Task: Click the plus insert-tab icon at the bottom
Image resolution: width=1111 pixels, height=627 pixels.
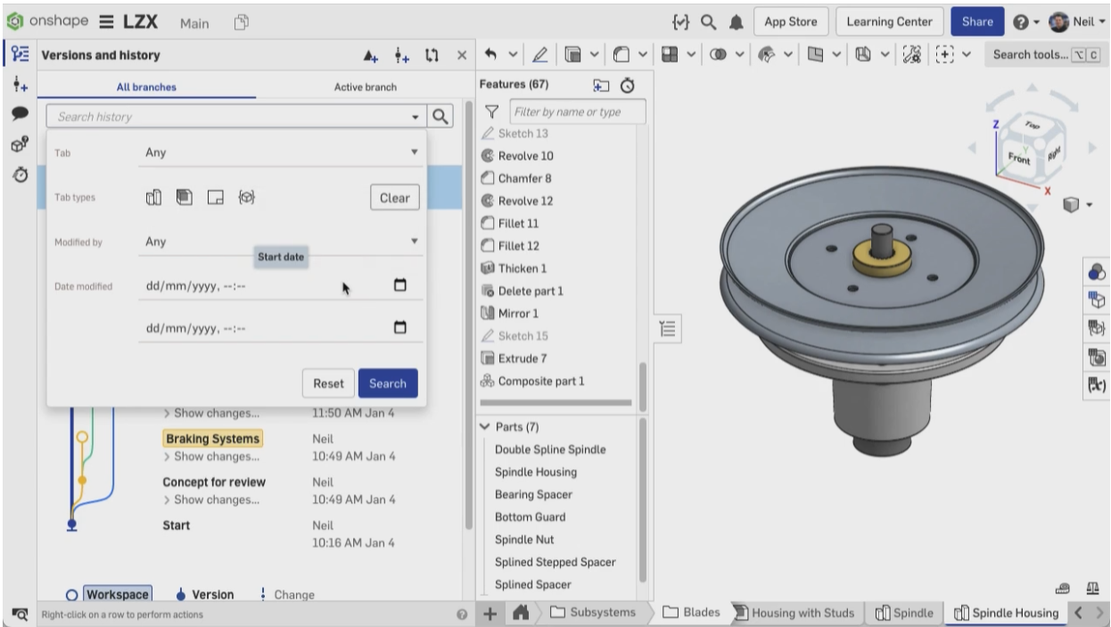Action: [x=490, y=613]
